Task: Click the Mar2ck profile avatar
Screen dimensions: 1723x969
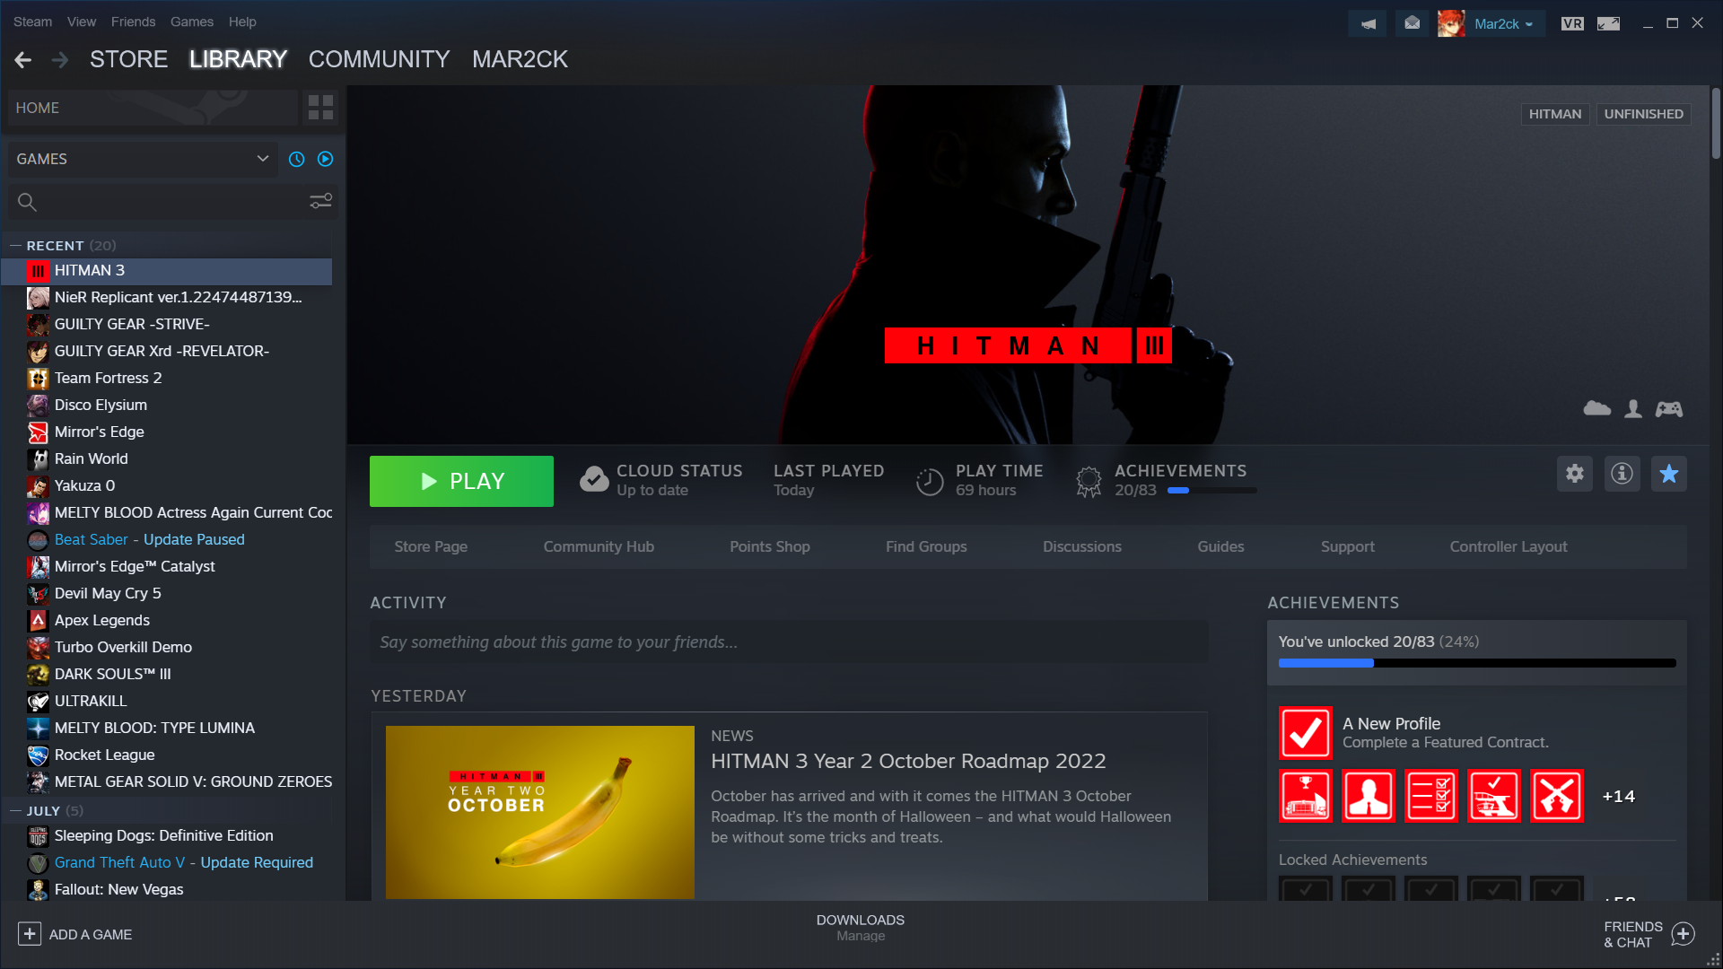Action: pos(1451,23)
